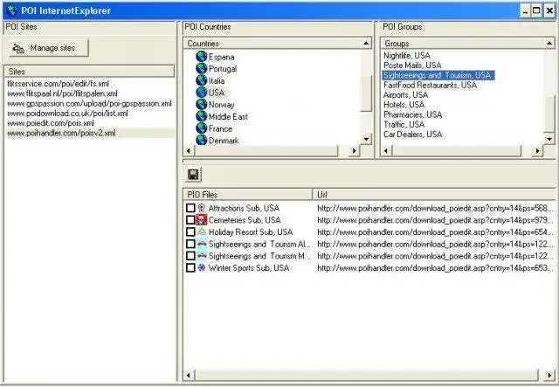Click Countries list scroll right arrow
The height and width of the screenshot is (387, 559).
(x=354, y=150)
